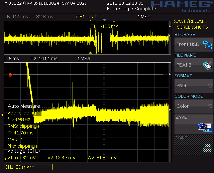Toggle the CH1 20mV channel indicator
This screenshot has height=173, width=214.
pos(28,167)
